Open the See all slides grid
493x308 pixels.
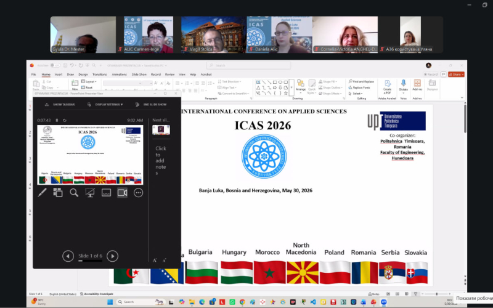[x=58, y=192]
